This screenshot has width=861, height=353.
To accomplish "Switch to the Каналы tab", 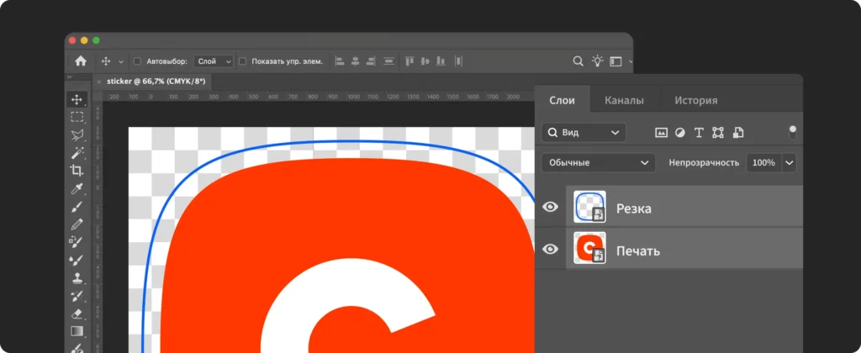I will click(x=625, y=101).
